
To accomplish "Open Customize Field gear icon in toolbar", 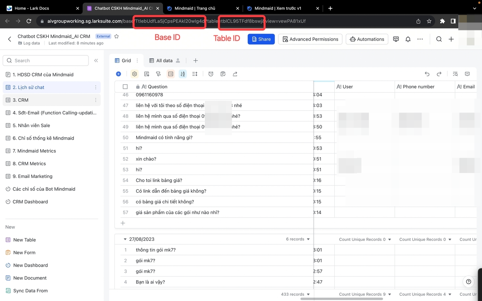I will coord(134,74).
